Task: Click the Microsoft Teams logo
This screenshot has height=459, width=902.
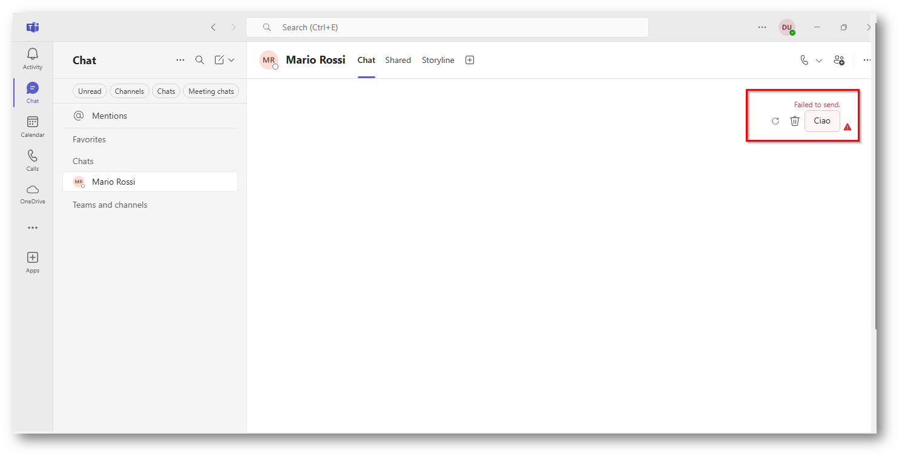Action: point(33,27)
